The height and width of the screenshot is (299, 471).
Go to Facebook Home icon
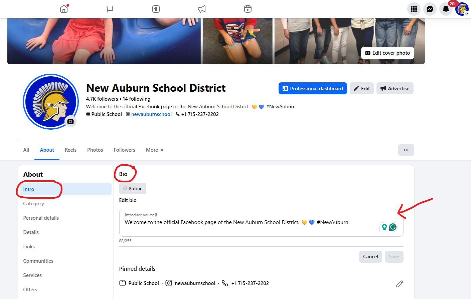click(x=64, y=9)
